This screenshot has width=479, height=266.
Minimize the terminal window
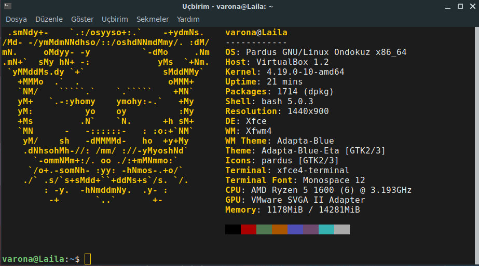pyautogui.click(x=448, y=6)
